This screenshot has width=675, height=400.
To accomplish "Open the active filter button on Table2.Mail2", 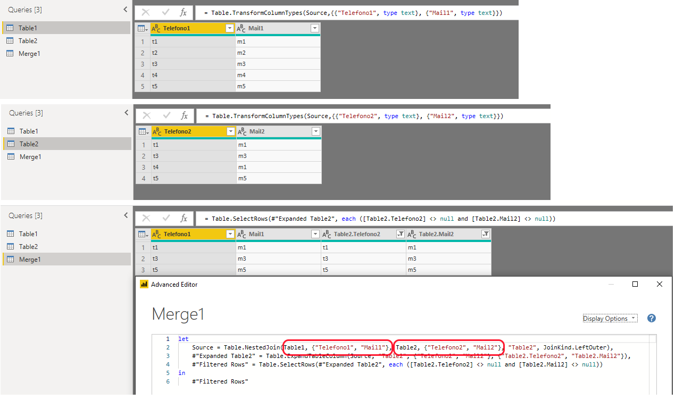I will pos(486,234).
